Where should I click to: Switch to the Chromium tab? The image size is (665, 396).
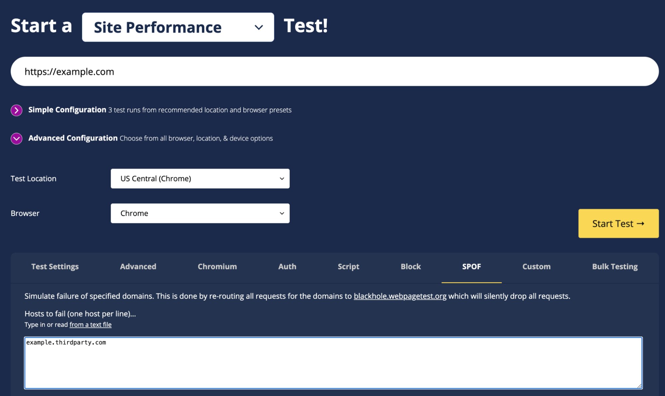point(217,266)
